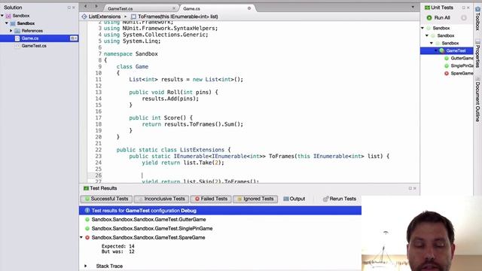Click the info icon in the results header
The width and height of the screenshot is (482, 271).
(87, 211)
